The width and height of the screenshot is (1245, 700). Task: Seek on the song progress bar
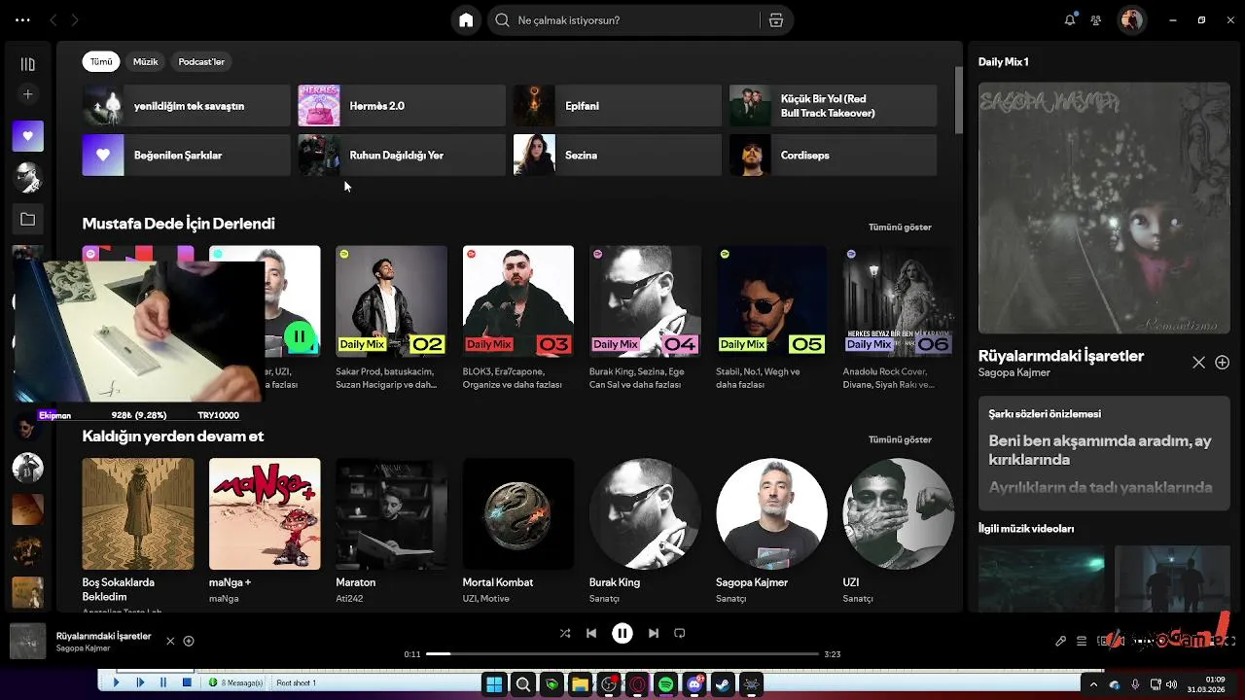[x=622, y=654]
